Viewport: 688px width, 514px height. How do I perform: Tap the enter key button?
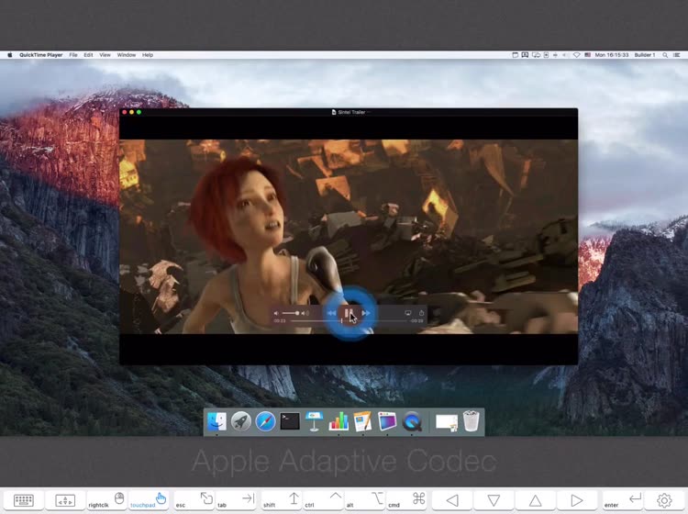tap(622, 500)
